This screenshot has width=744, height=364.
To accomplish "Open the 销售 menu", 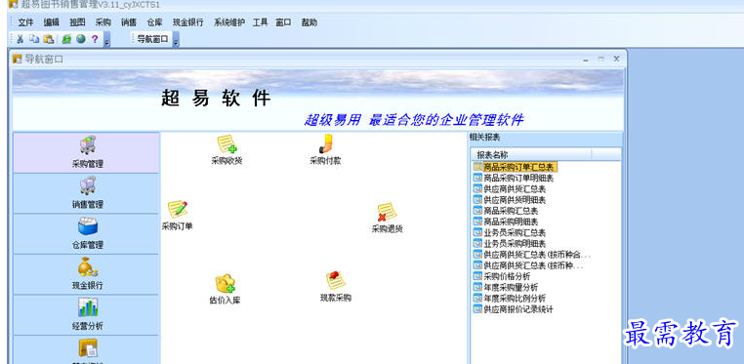I will click(129, 22).
